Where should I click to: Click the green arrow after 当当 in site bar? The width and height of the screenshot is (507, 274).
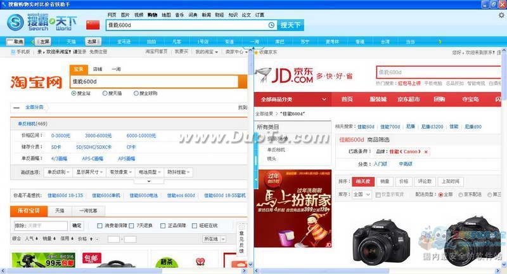click(440, 42)
